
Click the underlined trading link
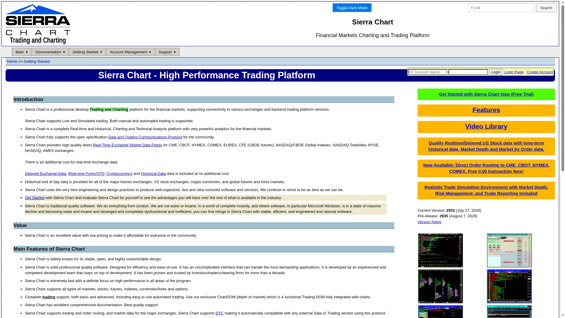pyautogui.click(x=49, y=297)
